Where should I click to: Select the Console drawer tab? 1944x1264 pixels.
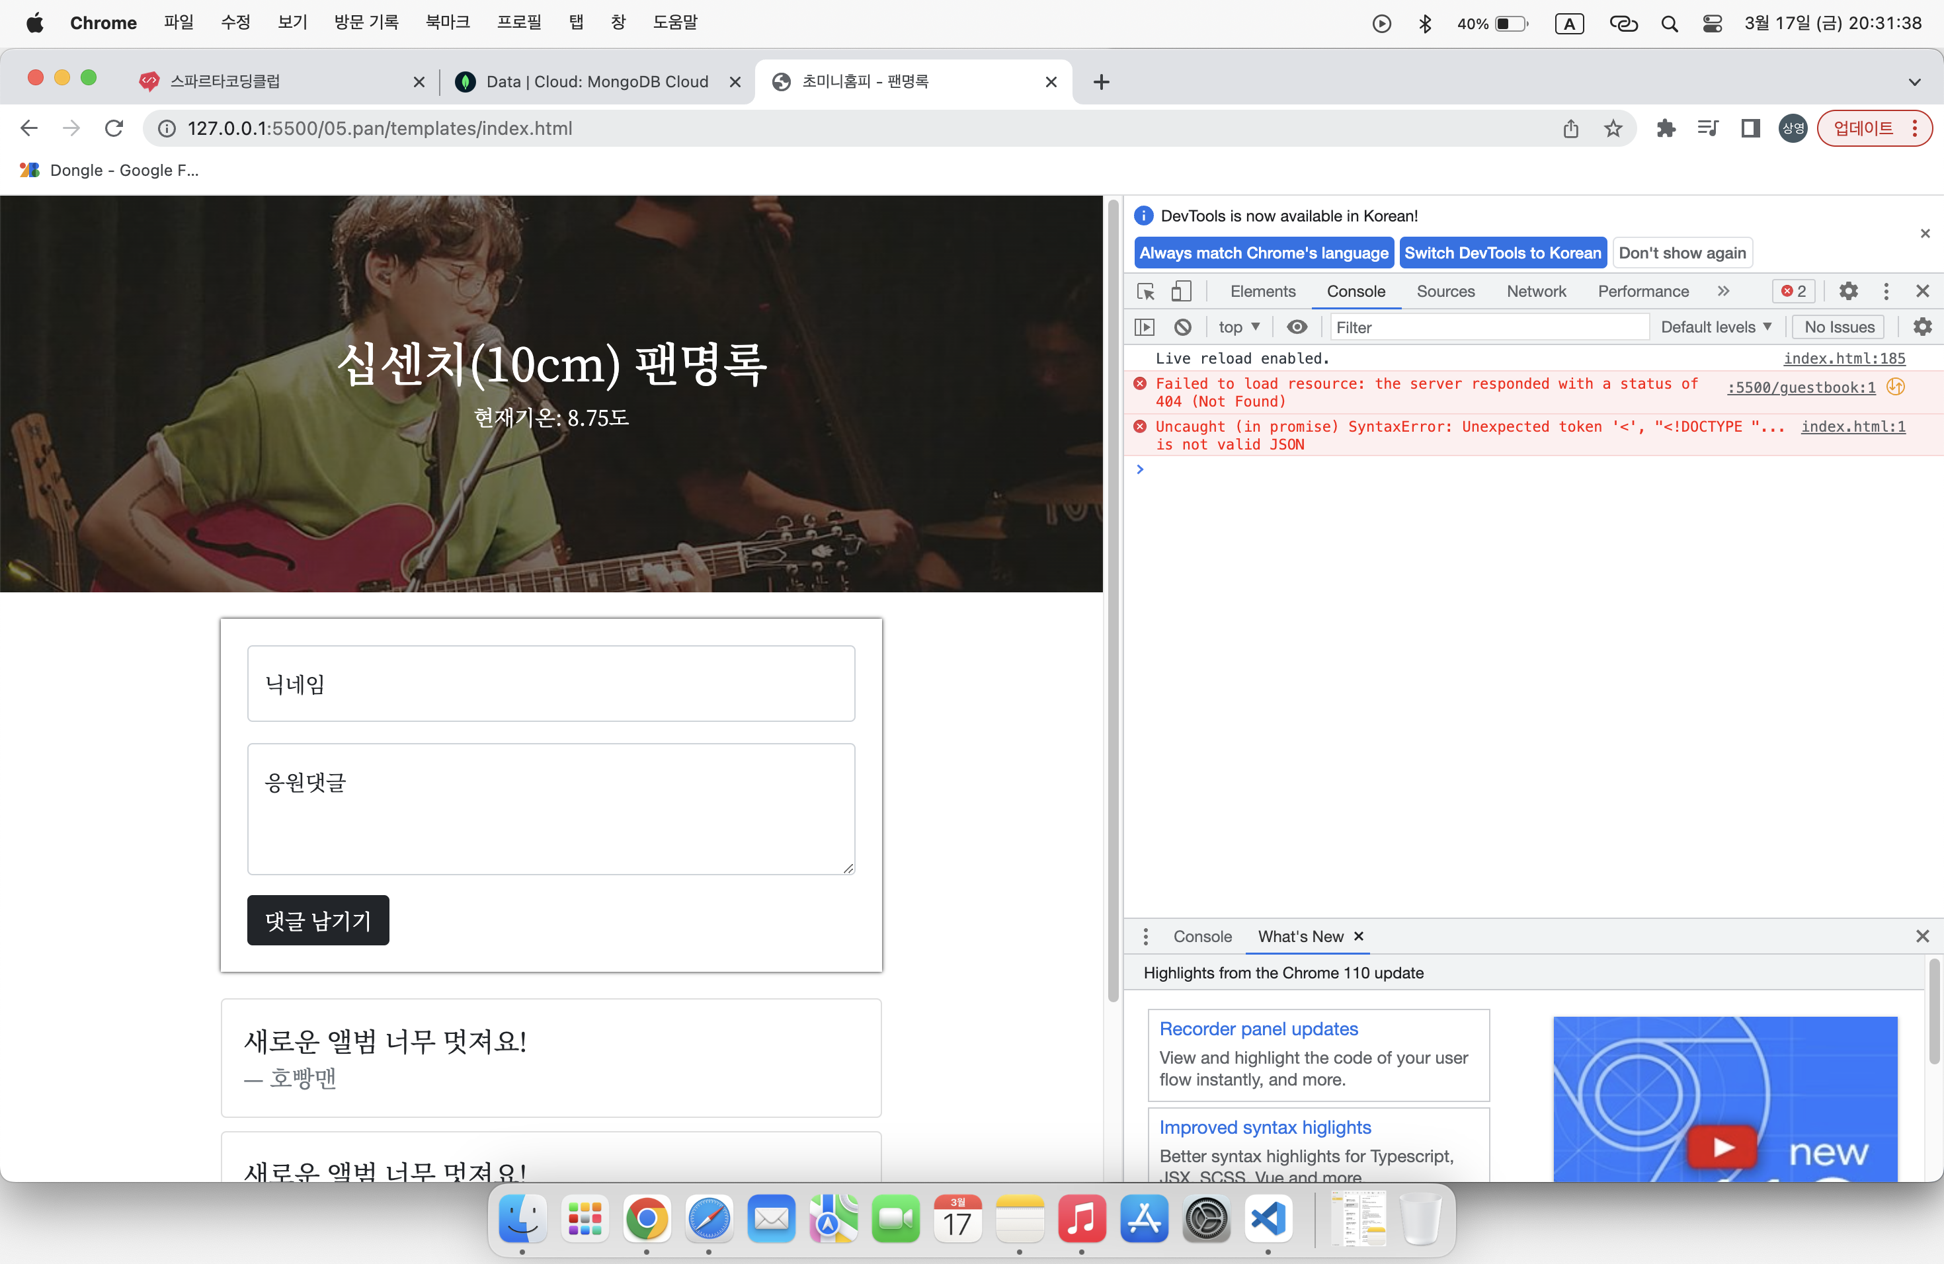click(x=1202, y=937)
